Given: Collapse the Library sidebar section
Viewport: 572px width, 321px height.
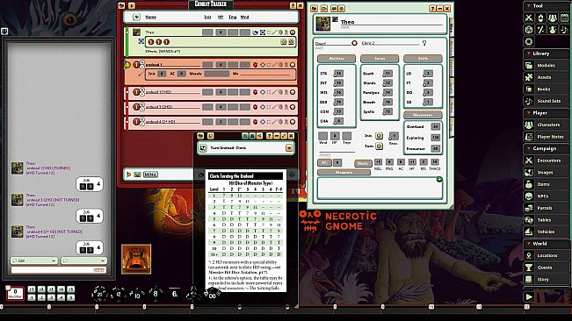Looking at the screenshot, I should coord(528,53).
